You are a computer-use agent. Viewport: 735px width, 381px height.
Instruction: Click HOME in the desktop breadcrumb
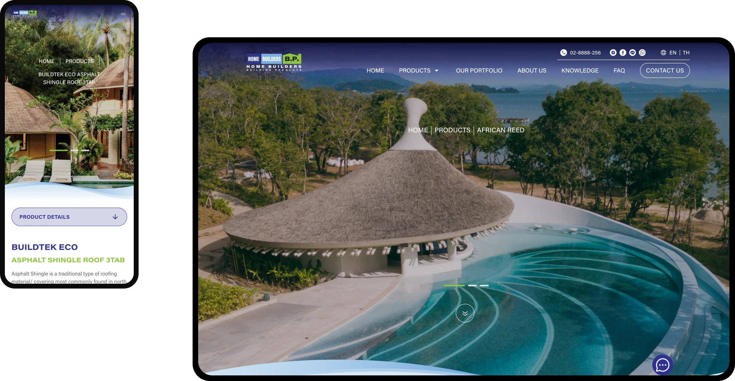click(418, 130)
